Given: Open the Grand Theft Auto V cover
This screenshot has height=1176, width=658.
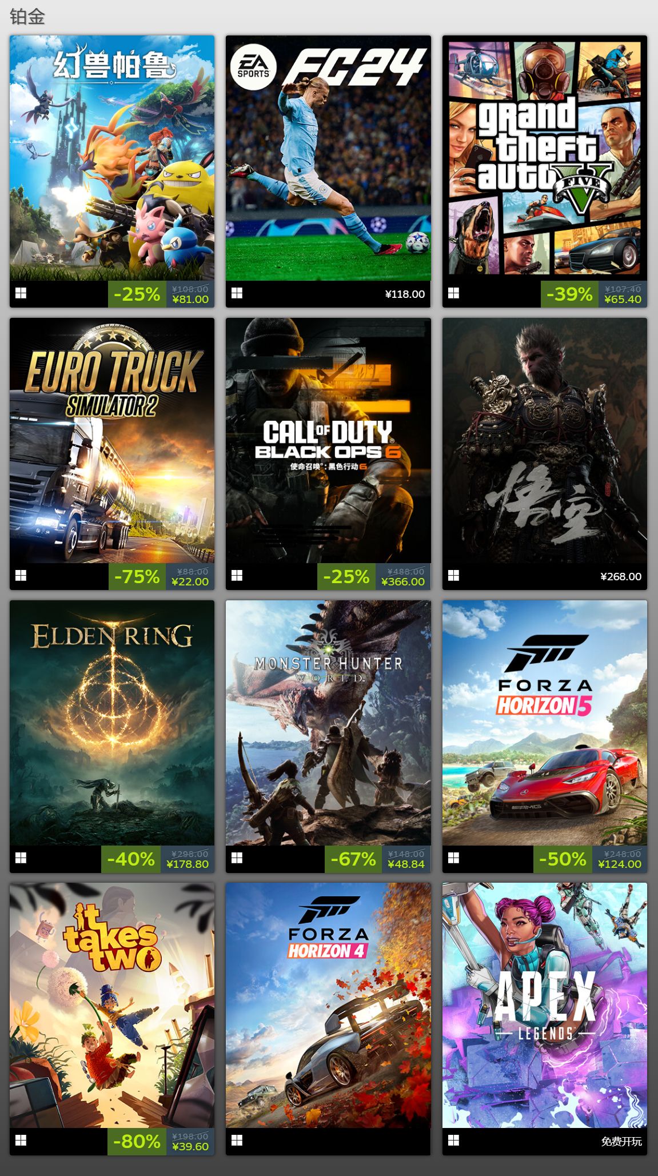Looking at the screenshot, I should pos(545,158).
